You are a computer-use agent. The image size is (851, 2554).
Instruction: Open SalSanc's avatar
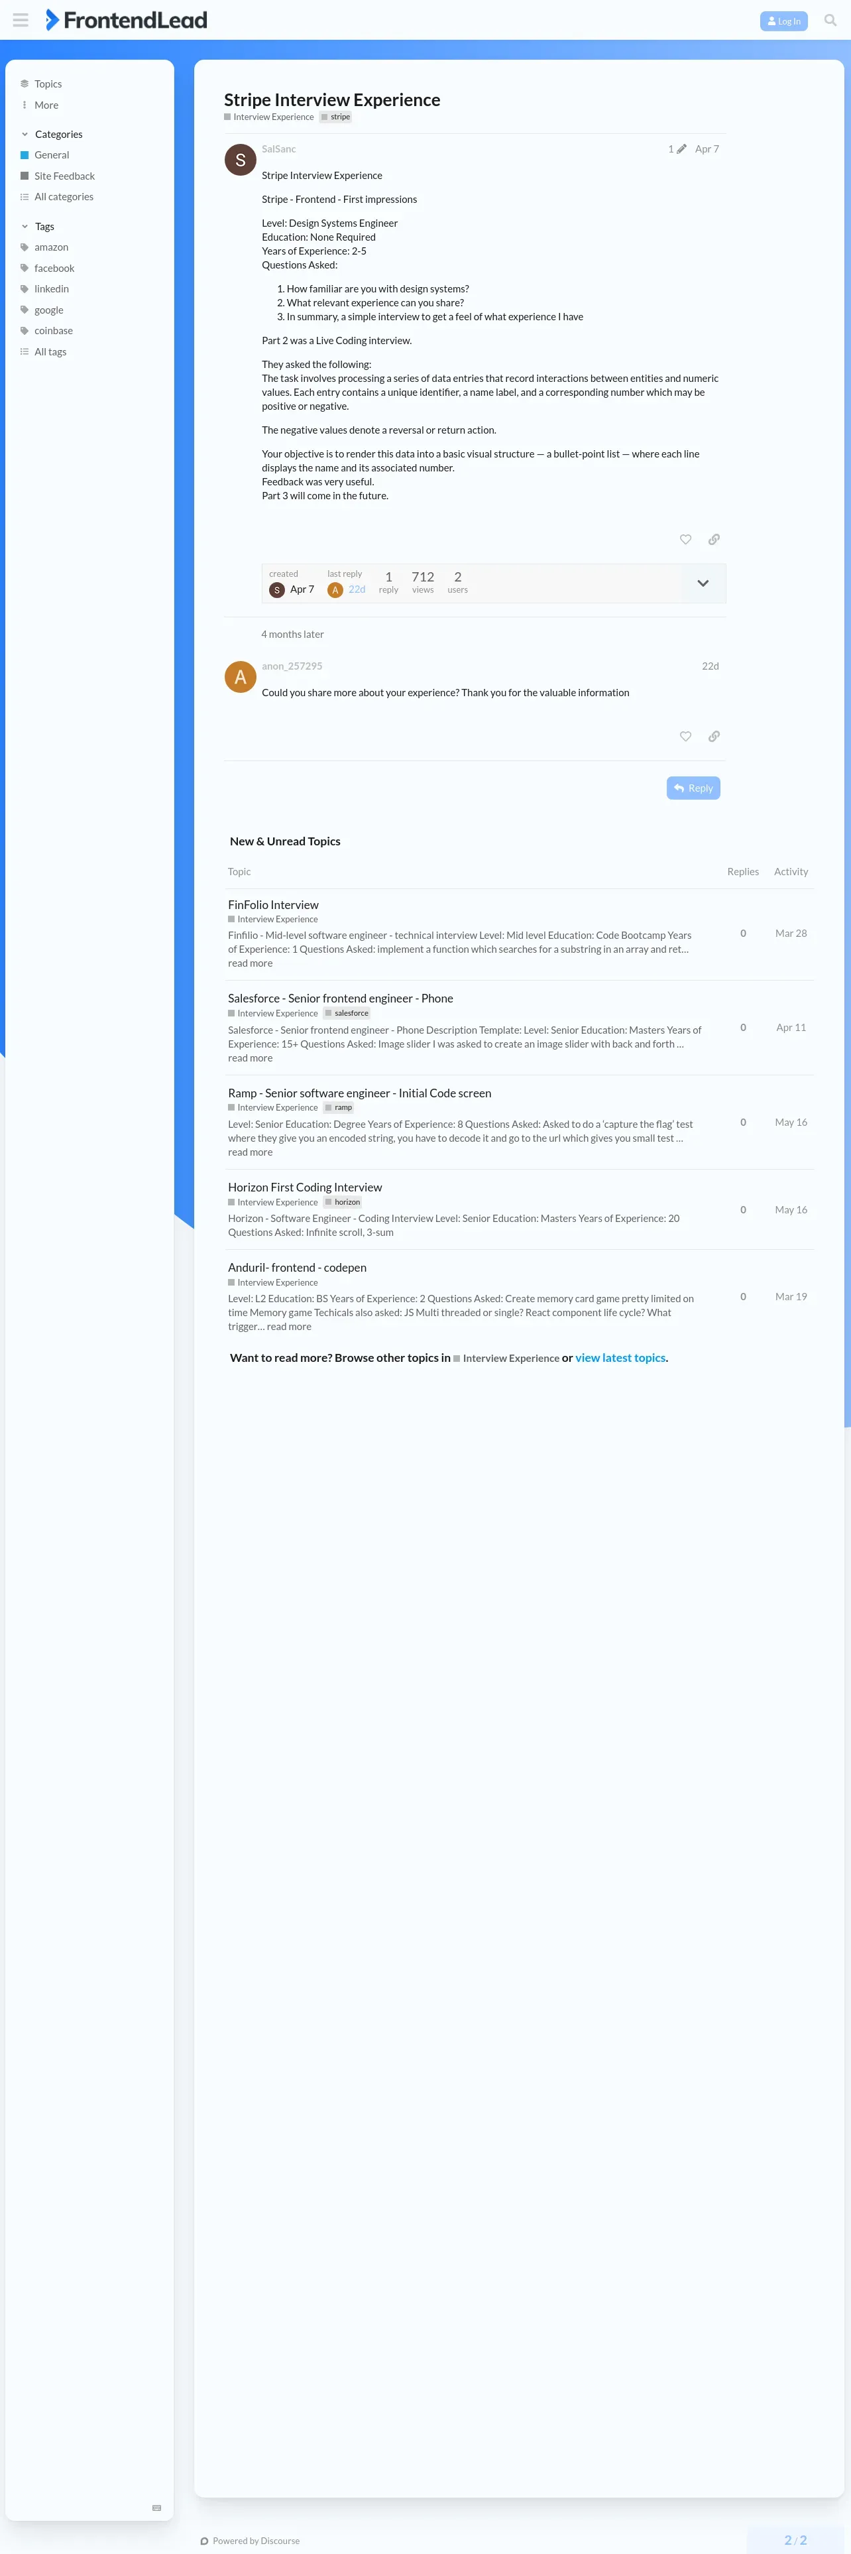click(240, 160)
